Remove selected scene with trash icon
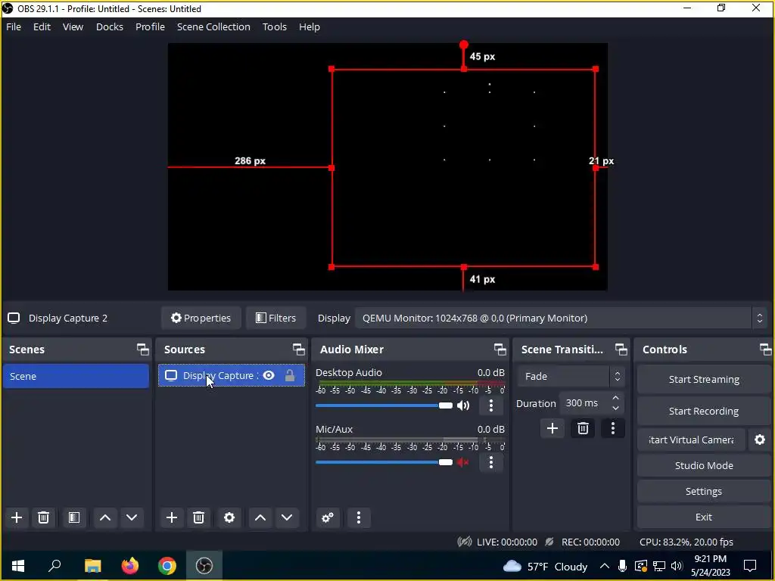 43,517
